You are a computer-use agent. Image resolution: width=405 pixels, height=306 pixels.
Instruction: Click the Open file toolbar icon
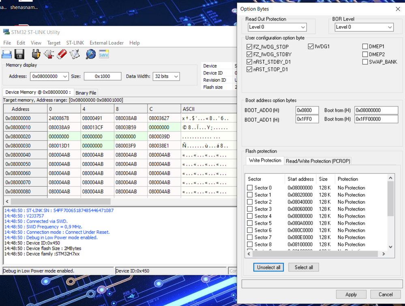click(7, 54)
